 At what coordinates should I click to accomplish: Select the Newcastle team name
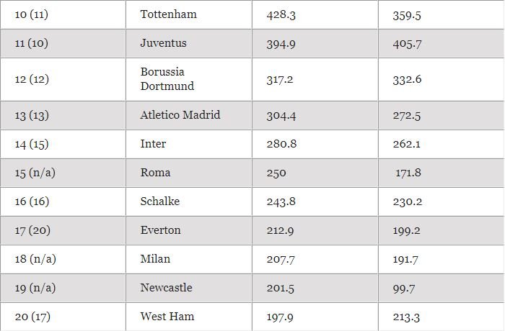click(x=166, y=288)
